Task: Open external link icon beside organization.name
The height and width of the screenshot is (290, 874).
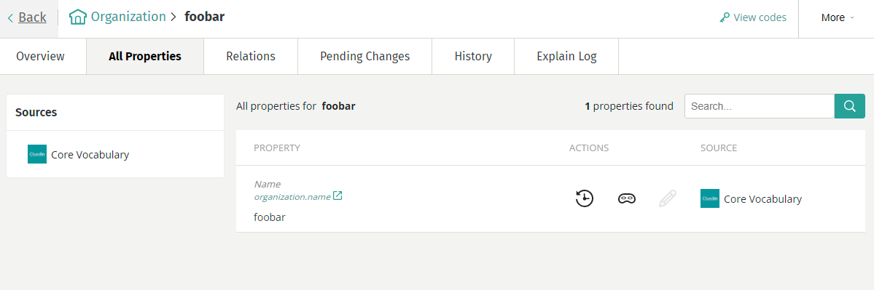Action: [337, 196]
